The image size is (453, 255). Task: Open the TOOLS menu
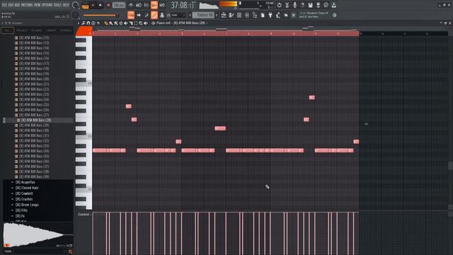pos(57,5)
